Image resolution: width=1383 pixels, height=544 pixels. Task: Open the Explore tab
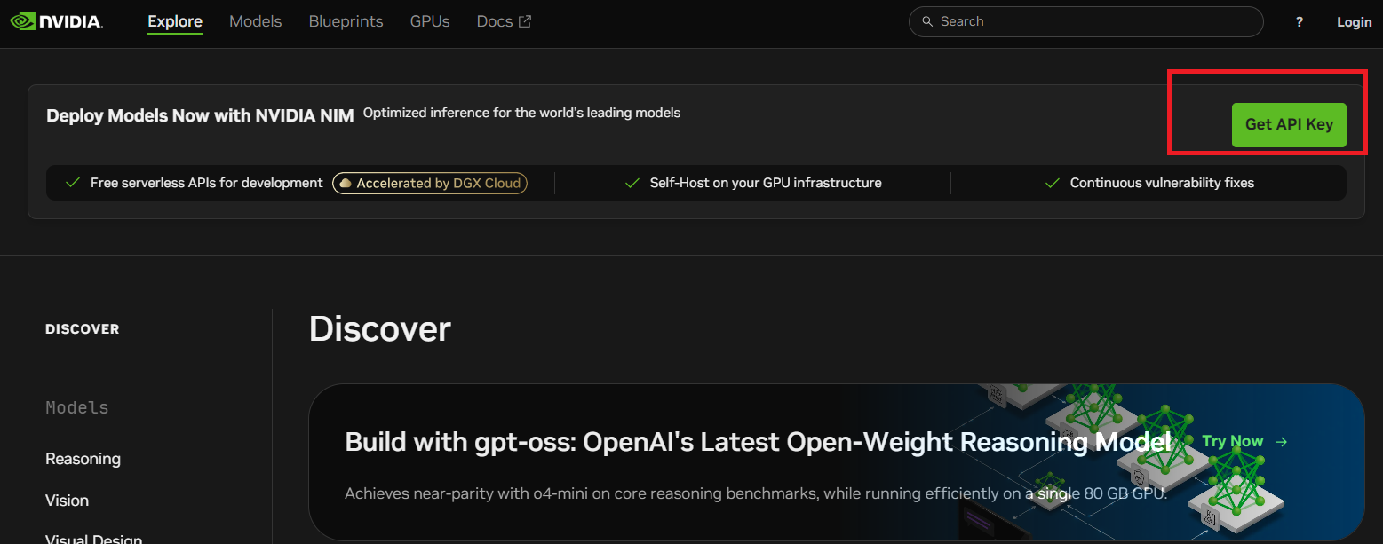click(175, 21)
